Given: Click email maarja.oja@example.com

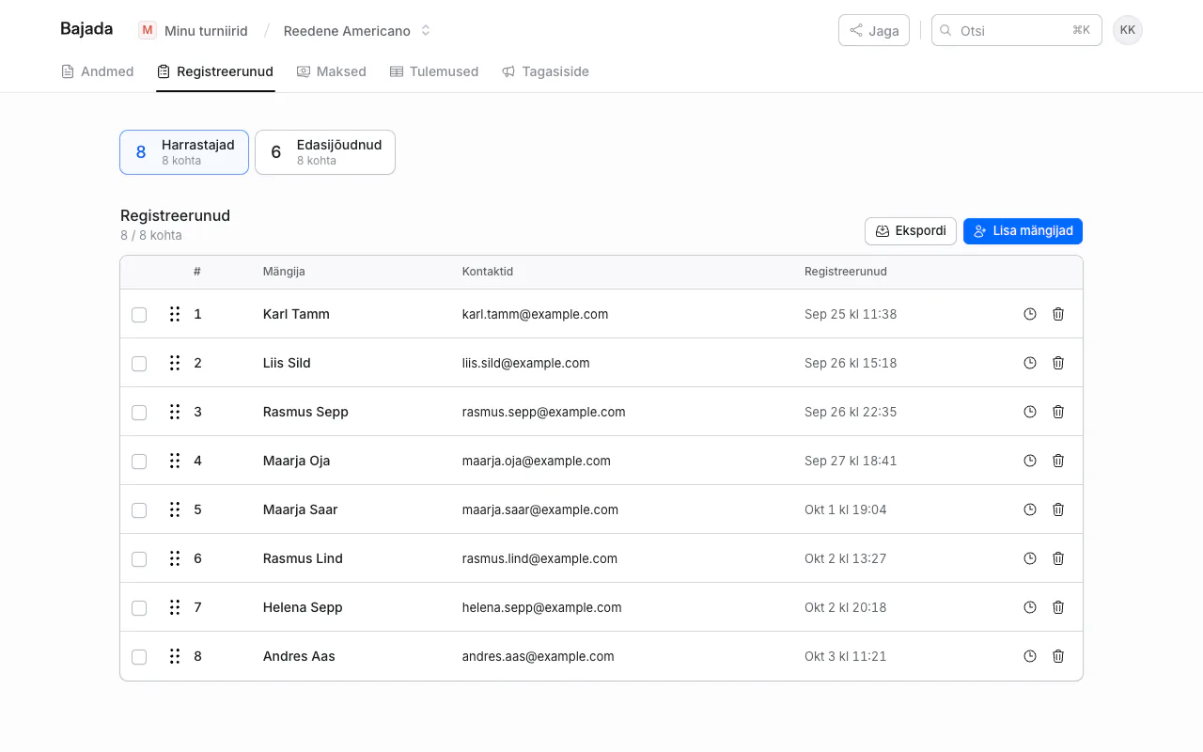Looking at the screenshot, I should click(x=537, y=461).
